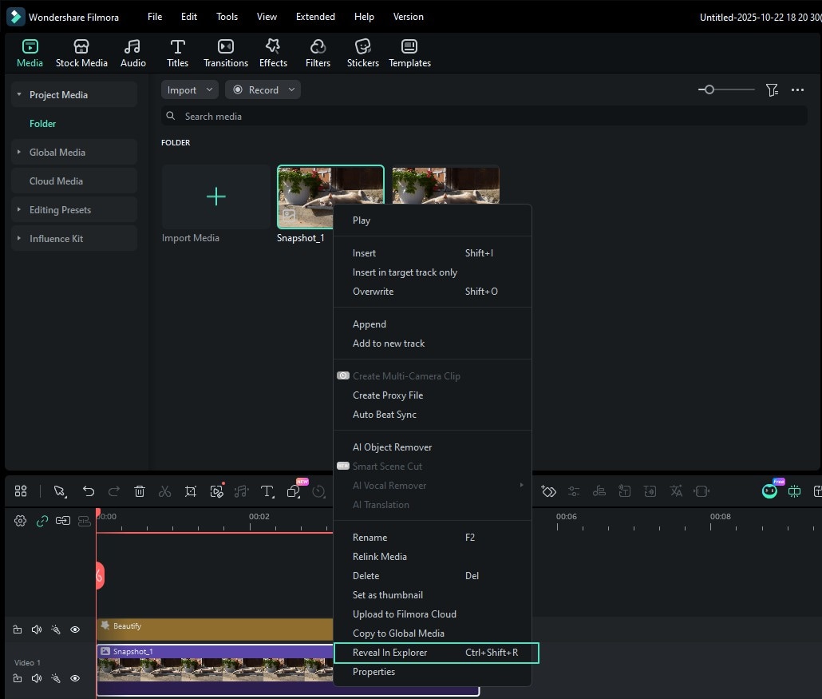The image size is (822, 699).
Task: Select the Stickers panel
Action: pyautogui.click(x=363, y=52)
